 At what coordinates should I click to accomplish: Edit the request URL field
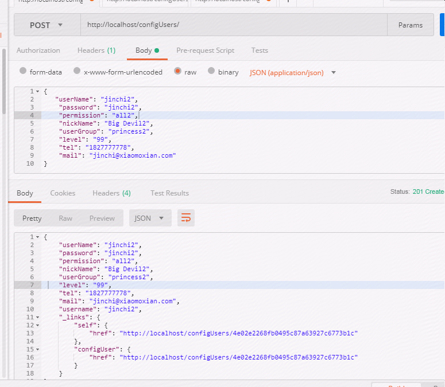(x=234, y=25)
